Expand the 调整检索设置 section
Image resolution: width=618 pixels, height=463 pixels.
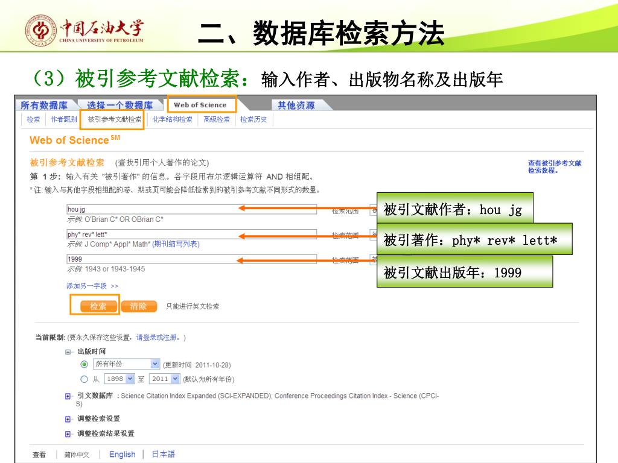coord(68,420)
